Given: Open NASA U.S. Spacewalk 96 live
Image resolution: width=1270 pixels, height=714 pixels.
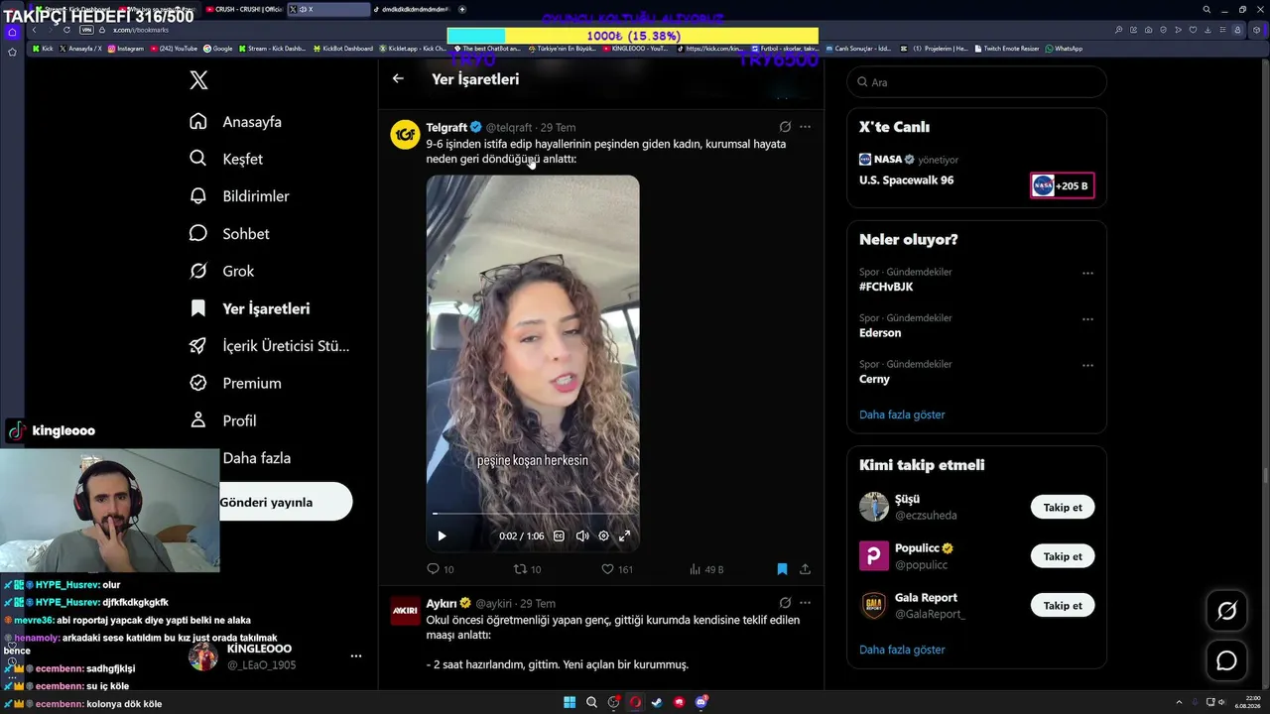Looking at the screenshot, I should click(906, 180).
